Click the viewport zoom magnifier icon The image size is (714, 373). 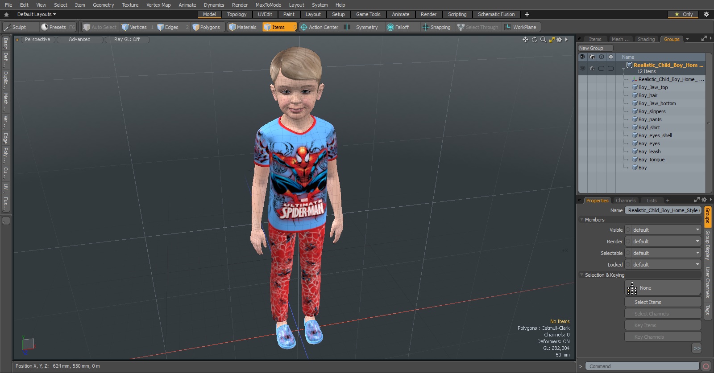pos(543,40)
